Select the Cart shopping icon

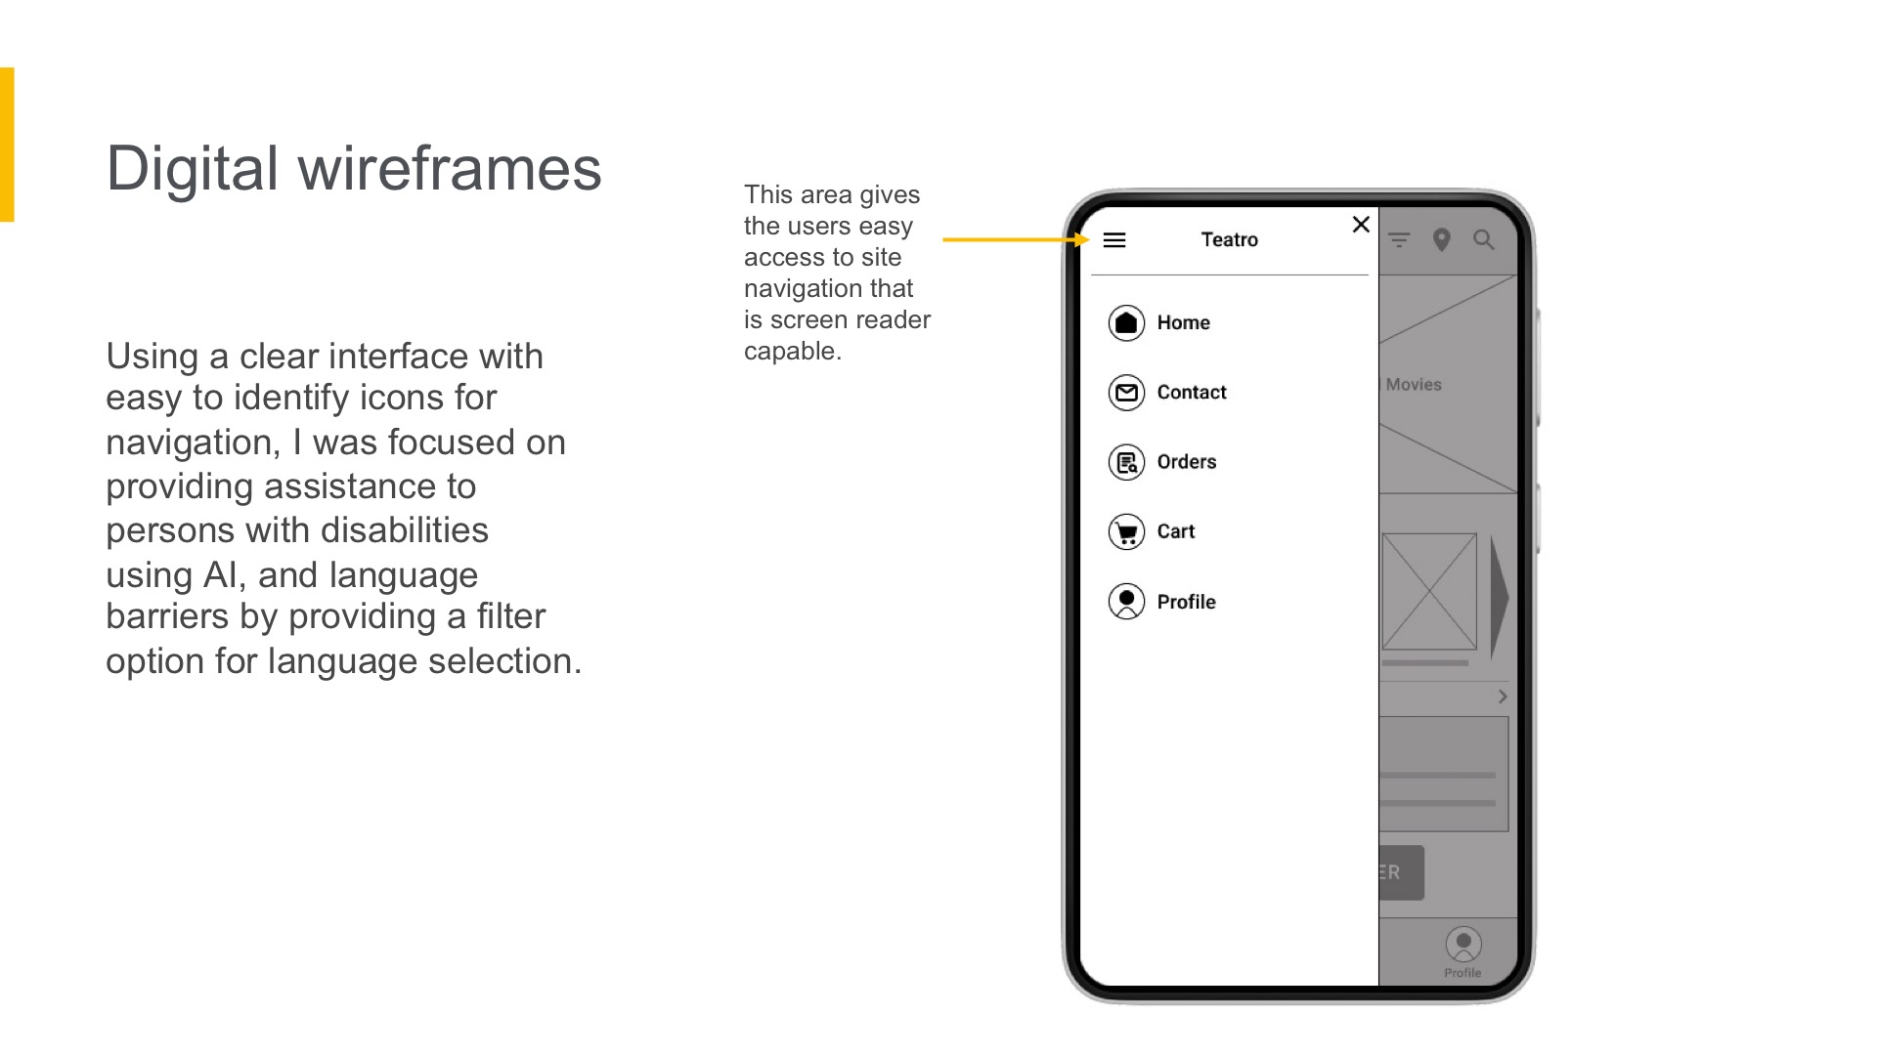(1127, 532)
